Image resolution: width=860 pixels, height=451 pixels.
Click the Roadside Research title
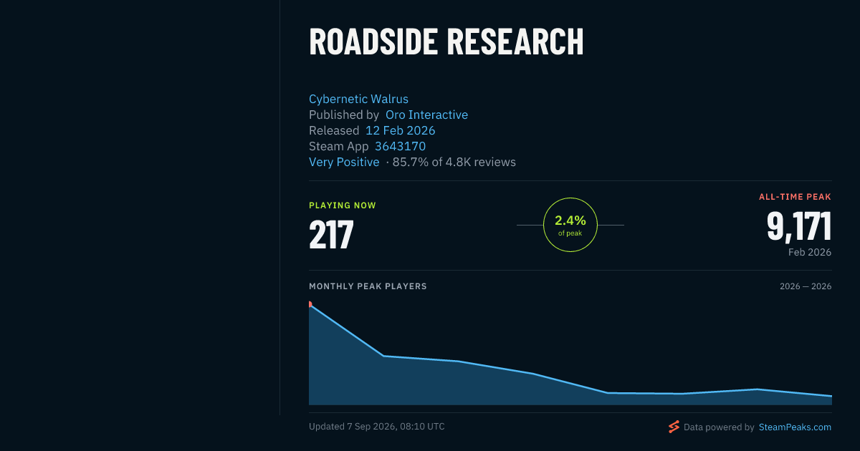(x=446, y=42)
